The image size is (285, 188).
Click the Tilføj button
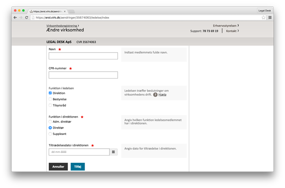click(78, 167)
